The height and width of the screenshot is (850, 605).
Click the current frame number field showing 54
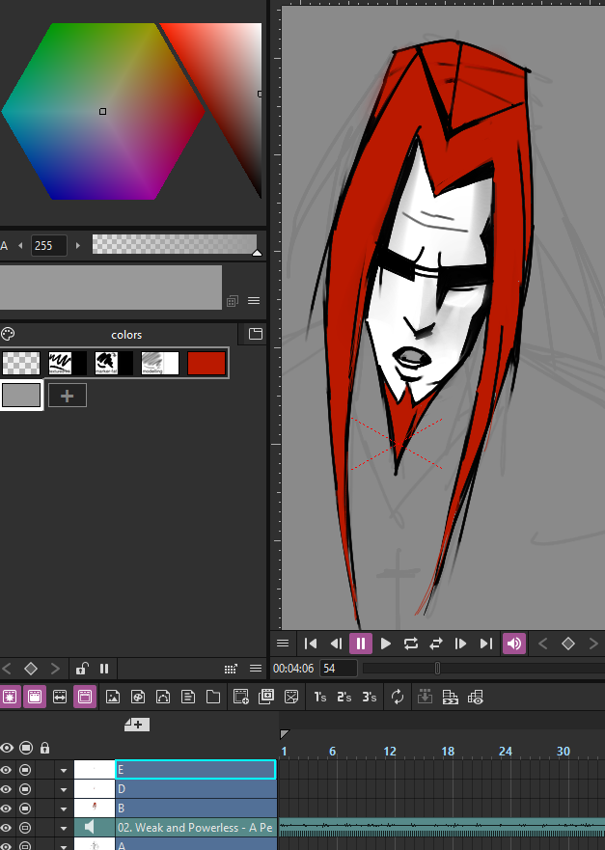[x=339, y=669]
